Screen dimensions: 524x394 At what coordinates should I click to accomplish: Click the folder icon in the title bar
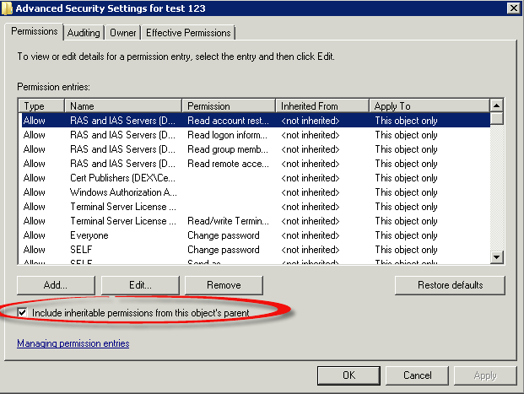[x=8, y=8]
